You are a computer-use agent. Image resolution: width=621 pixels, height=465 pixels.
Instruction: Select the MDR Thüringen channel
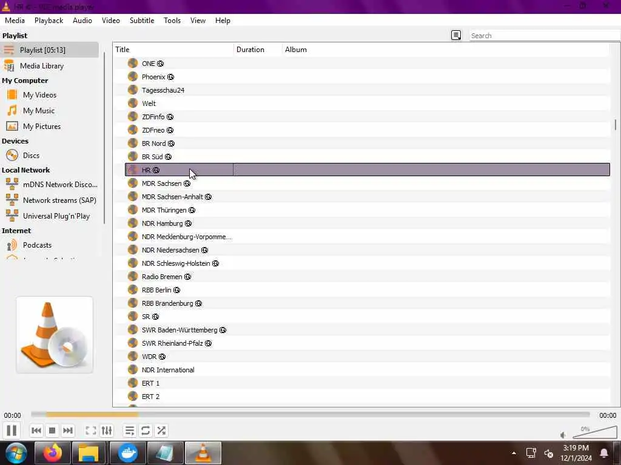[367, 210]
